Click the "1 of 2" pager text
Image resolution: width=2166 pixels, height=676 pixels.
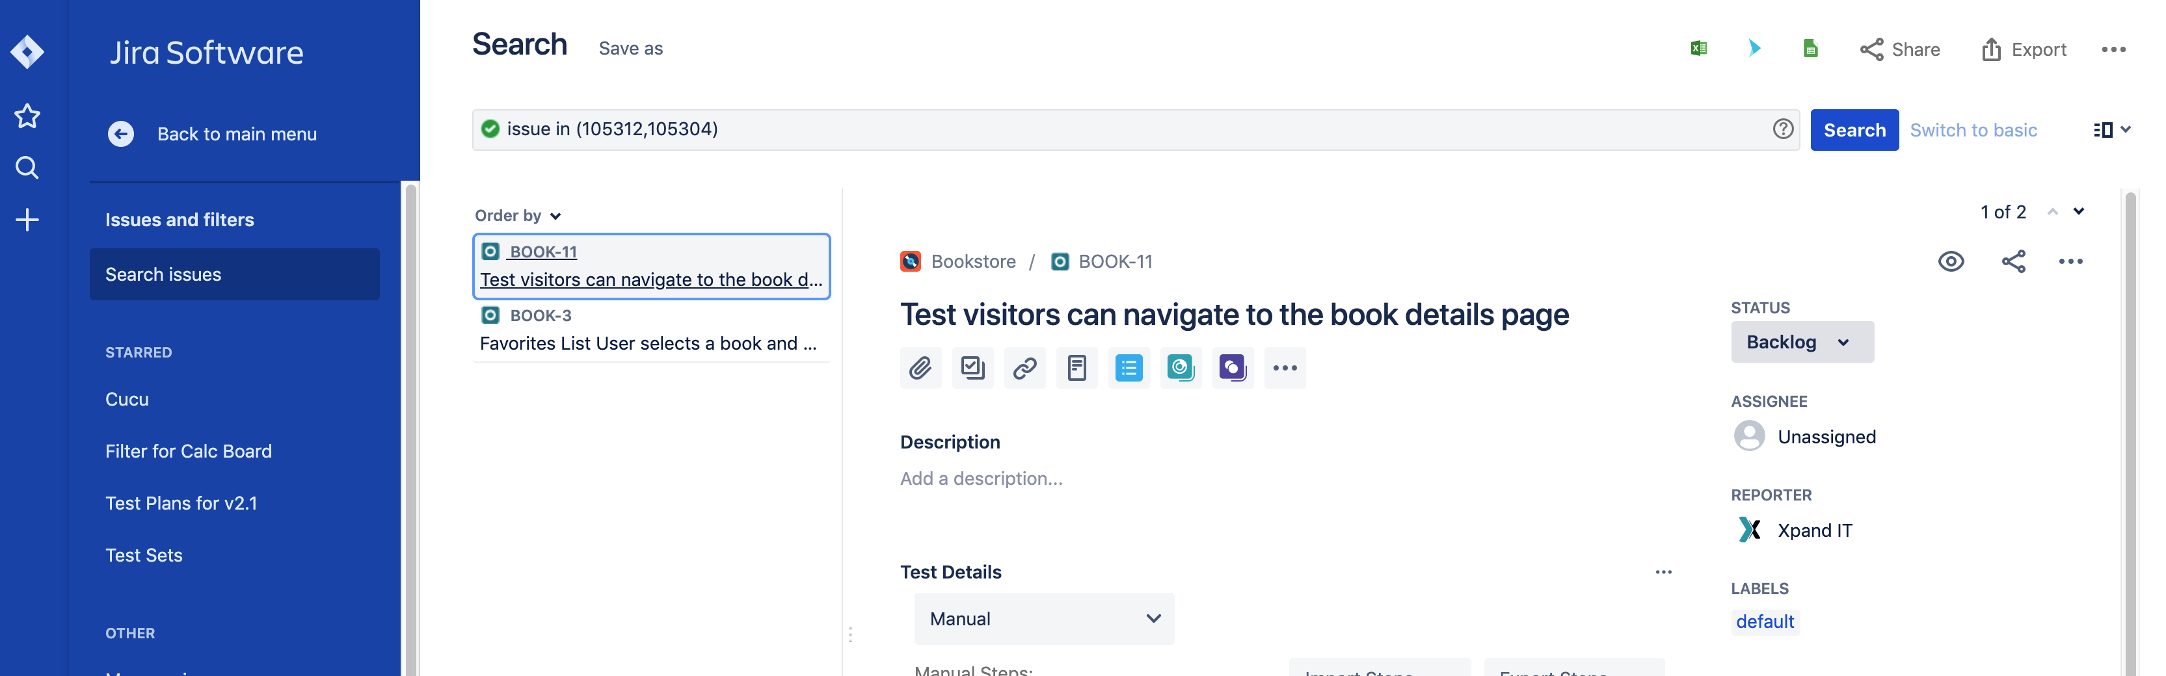(x=2003, y=212)
